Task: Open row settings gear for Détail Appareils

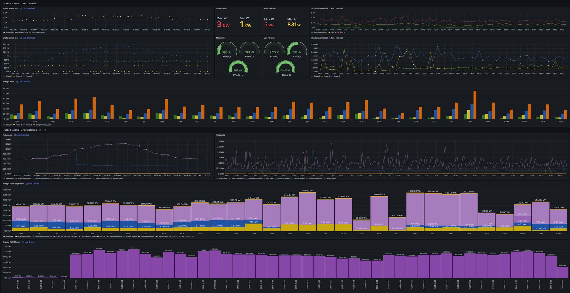Action: (40, 130)
